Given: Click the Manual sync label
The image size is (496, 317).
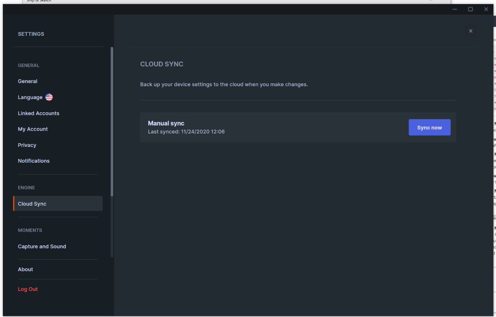Looking at the screenshot, I should [x=166, y=123].
